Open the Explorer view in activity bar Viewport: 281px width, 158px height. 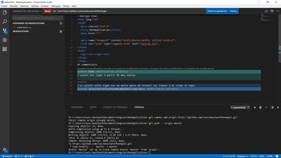coord(5,12)
